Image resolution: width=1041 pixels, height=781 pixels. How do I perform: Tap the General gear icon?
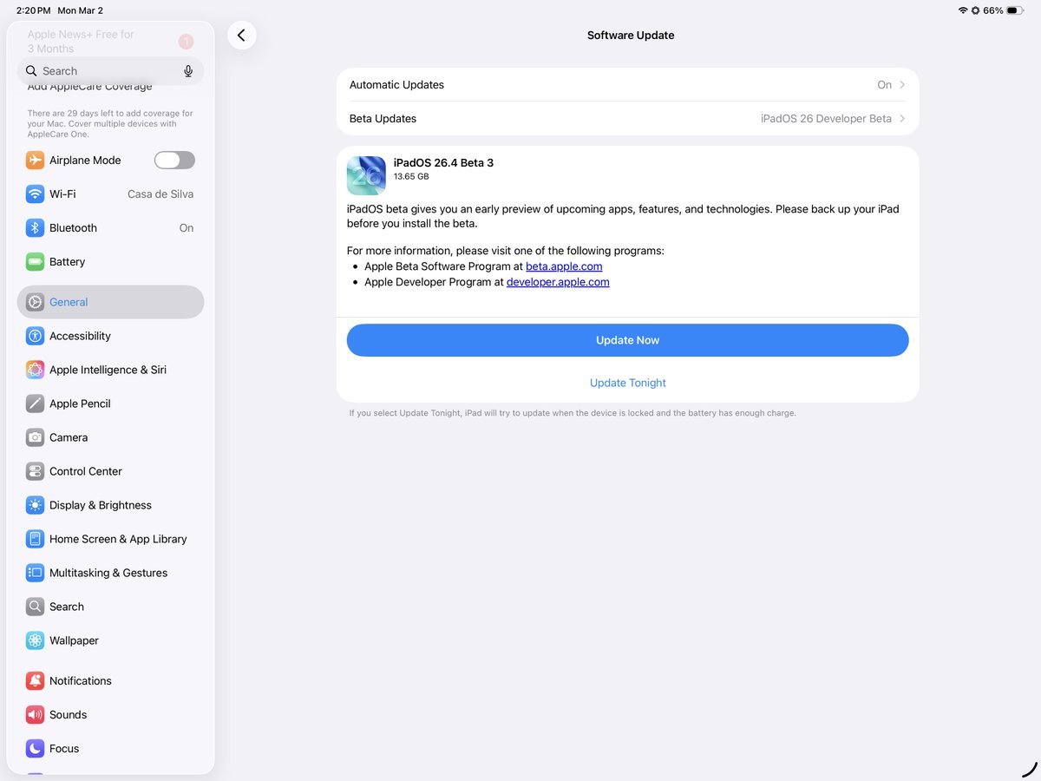(x=35, y=302)
